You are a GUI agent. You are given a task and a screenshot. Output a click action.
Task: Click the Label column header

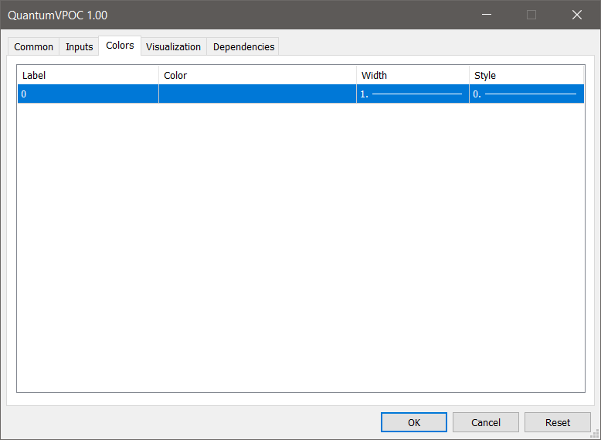[x=88, y=75]
